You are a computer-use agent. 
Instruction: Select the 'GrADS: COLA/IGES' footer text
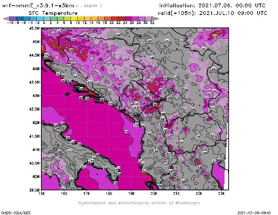pos(16,213)
